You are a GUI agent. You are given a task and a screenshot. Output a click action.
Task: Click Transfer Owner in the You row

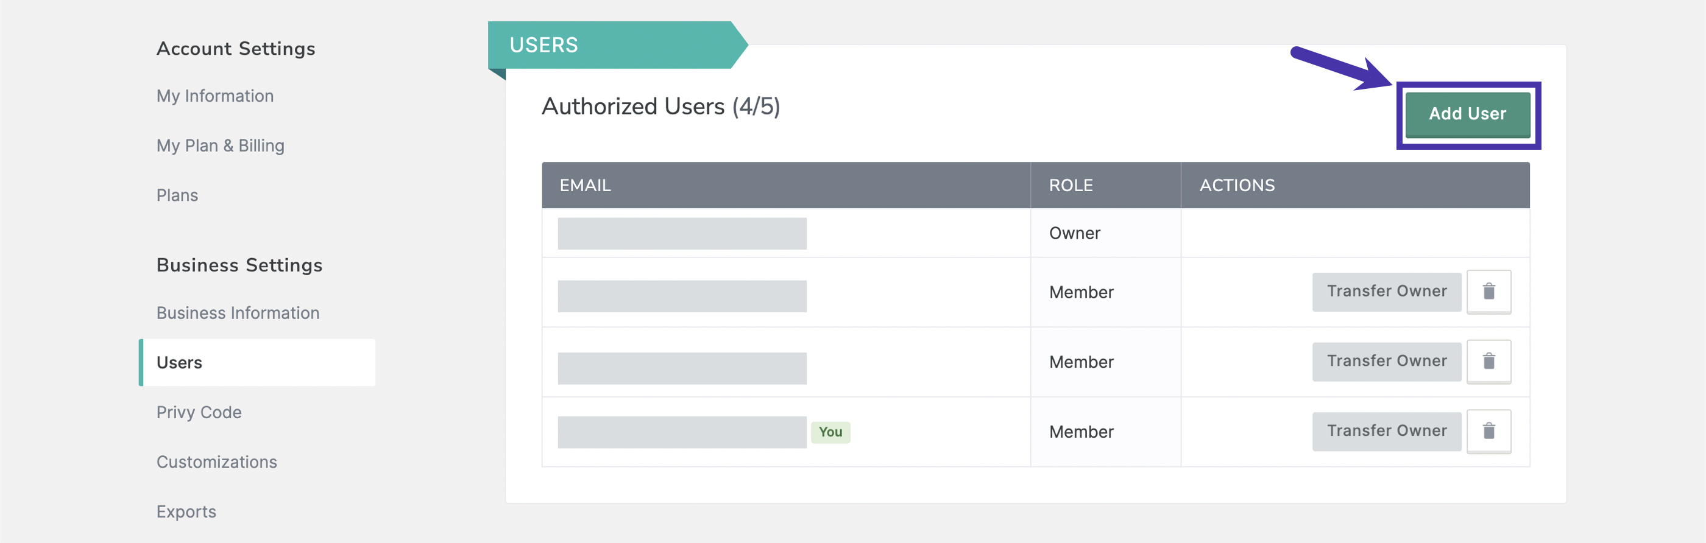(1386, 431)
